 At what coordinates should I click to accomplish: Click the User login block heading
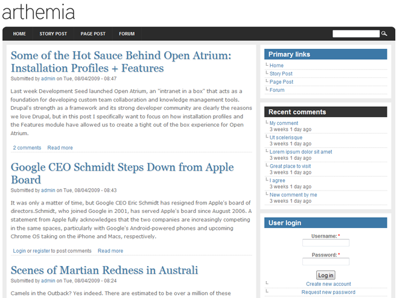tap(326, 223)
